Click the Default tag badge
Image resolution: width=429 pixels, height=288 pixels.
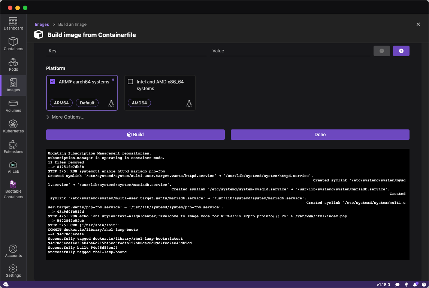87,103
